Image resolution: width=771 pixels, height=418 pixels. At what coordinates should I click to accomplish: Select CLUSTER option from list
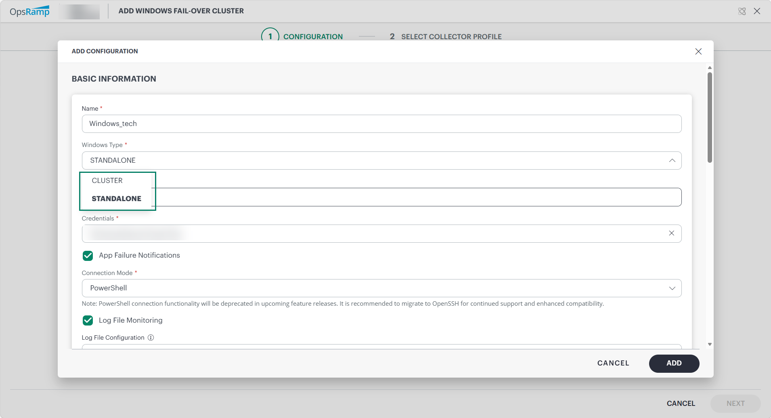click(107, 181)
